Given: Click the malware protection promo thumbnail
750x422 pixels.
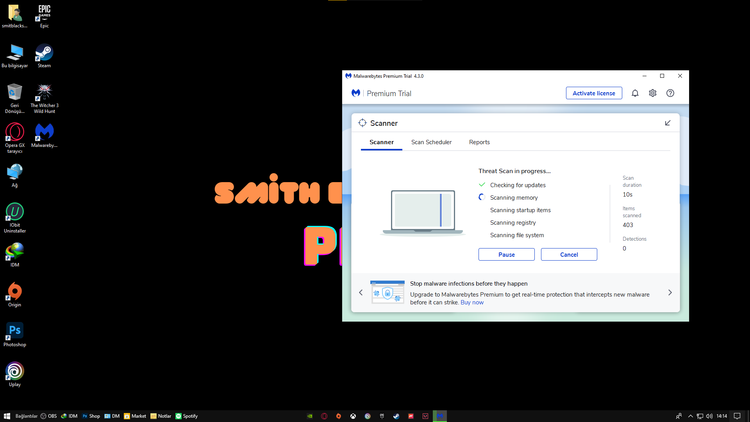Looking at the screenshot, I should click(x=387, y=292).
